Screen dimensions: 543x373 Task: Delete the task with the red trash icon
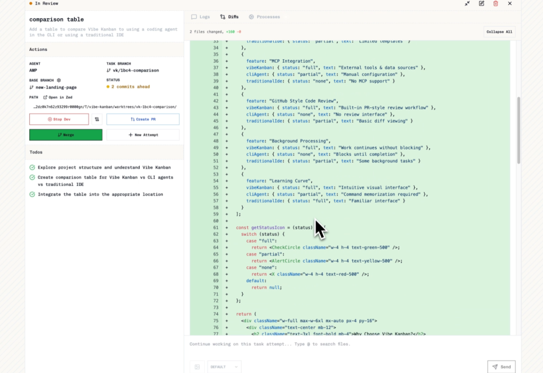[x=495, y=3]
